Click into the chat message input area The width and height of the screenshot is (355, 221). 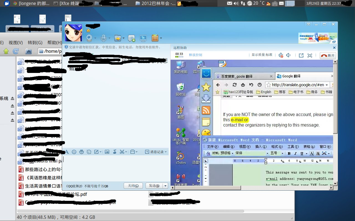[116, 168]
